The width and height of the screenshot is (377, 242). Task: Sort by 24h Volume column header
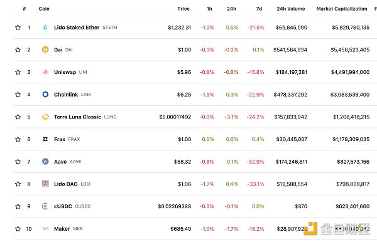tap(291, 9)
